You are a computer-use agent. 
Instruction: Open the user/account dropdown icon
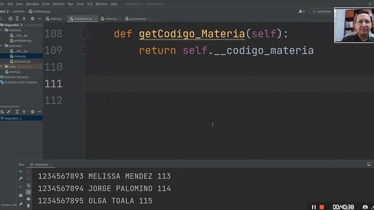coord(302,12)
